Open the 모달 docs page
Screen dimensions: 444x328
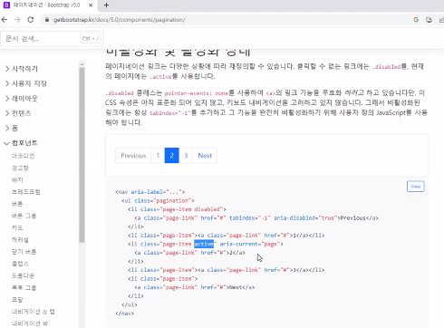tap(17, 300)
